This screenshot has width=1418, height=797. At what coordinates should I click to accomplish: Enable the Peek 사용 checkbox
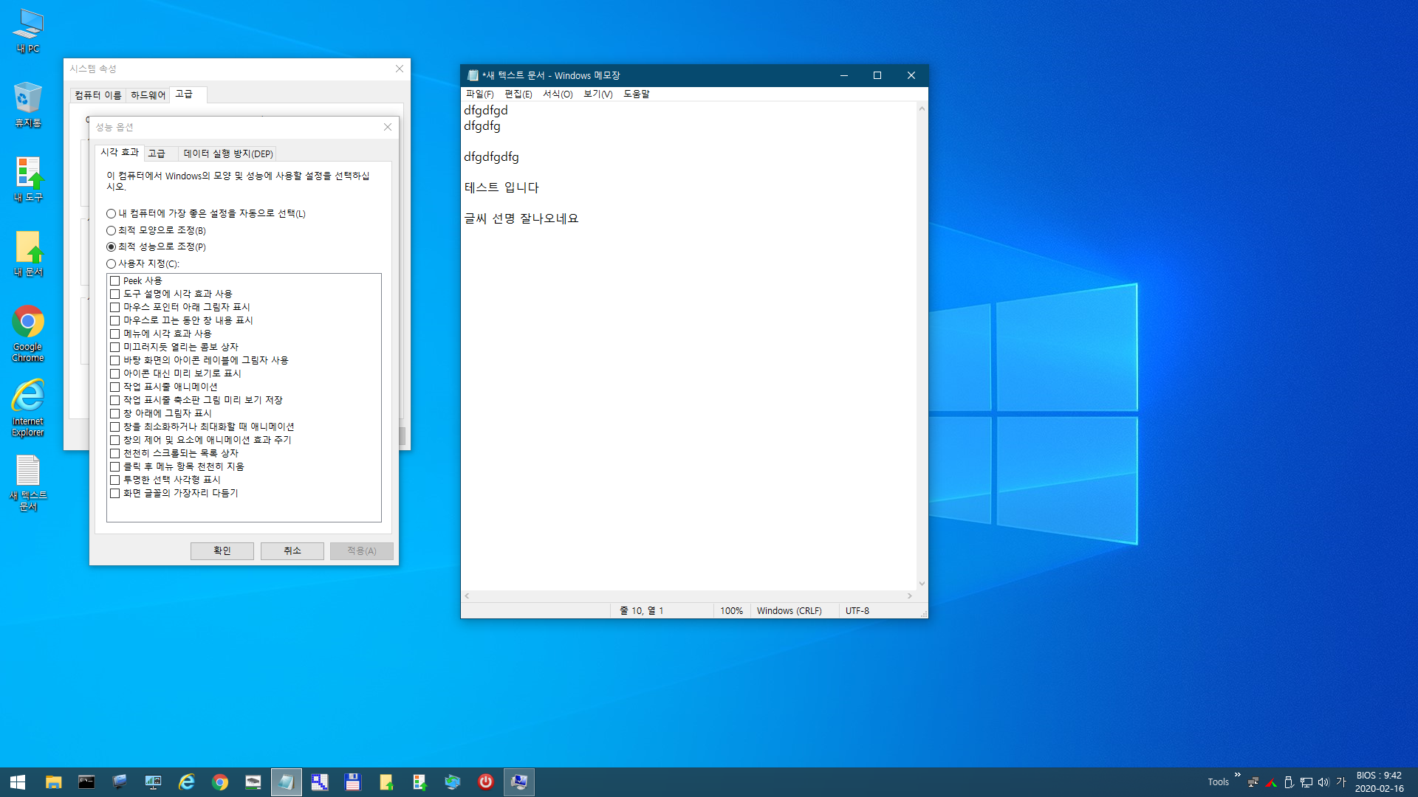[x=114, y=280]
